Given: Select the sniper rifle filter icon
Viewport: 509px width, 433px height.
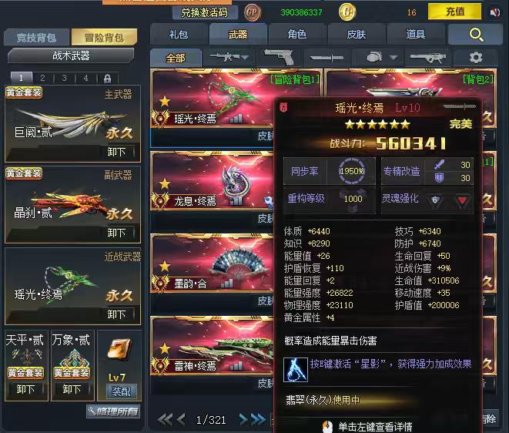Looking at the screenshot, I should pos(427,58).
